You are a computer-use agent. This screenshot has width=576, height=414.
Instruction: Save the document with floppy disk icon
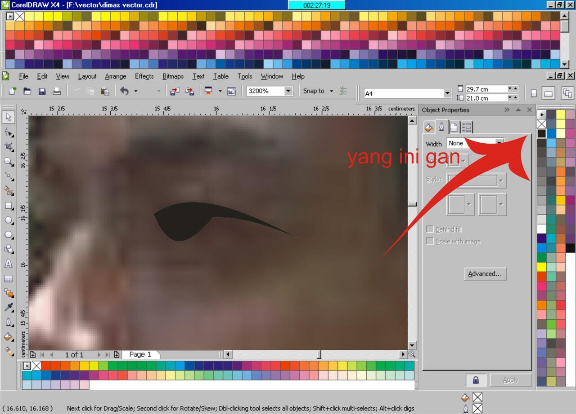42,91
